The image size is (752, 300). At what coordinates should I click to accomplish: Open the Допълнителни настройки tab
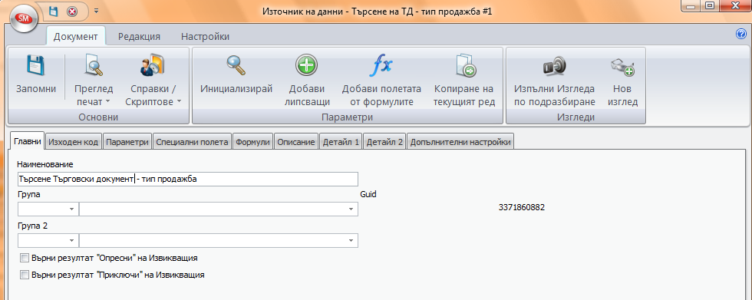[x=460, y=143]
